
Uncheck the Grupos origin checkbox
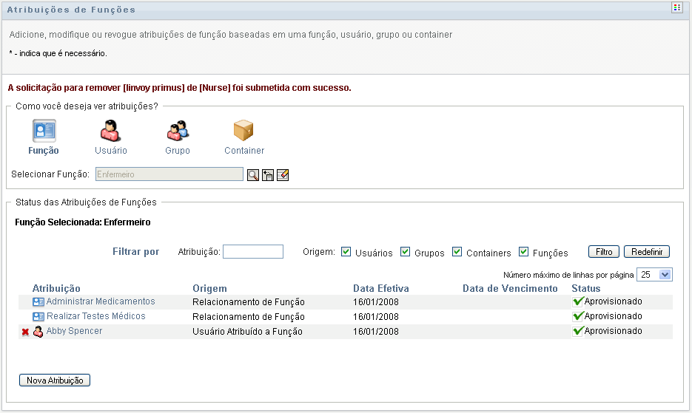tap(405, 252)
